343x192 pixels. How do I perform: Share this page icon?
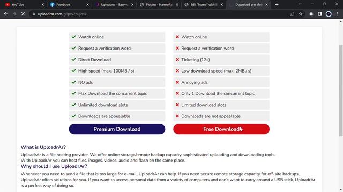292,14
